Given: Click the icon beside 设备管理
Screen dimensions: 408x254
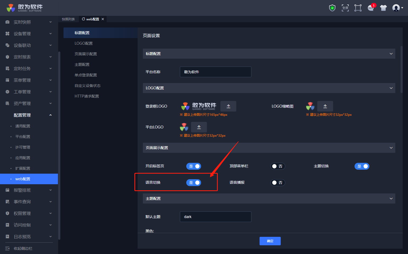Looking at the screenshot, I should pos(7,34).
